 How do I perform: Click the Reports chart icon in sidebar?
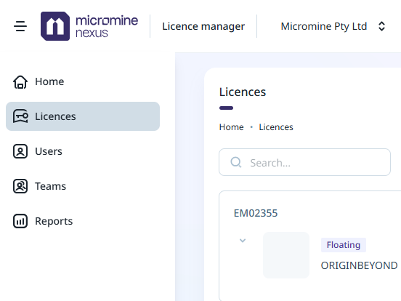[20, 221]
